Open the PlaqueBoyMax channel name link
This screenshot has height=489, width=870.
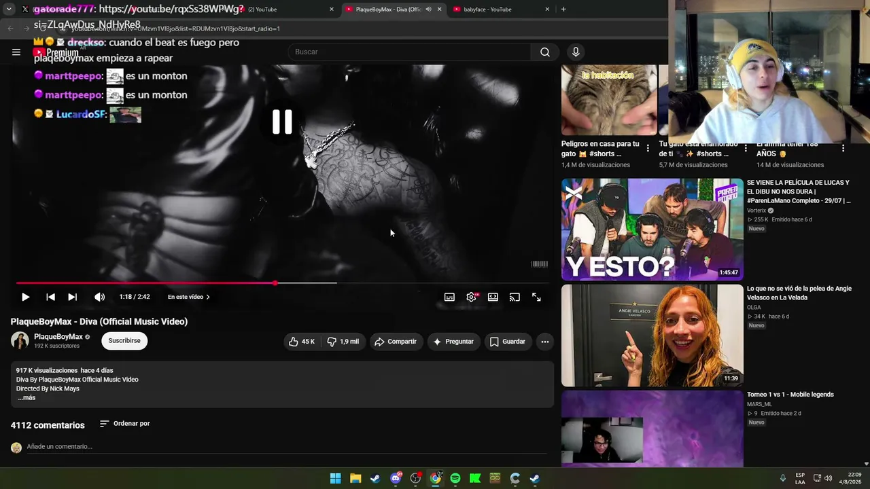pyautogui.click(x=58, y=337)
